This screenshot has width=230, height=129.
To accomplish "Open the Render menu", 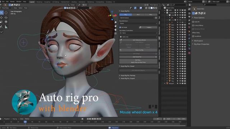I will point(12,1).
